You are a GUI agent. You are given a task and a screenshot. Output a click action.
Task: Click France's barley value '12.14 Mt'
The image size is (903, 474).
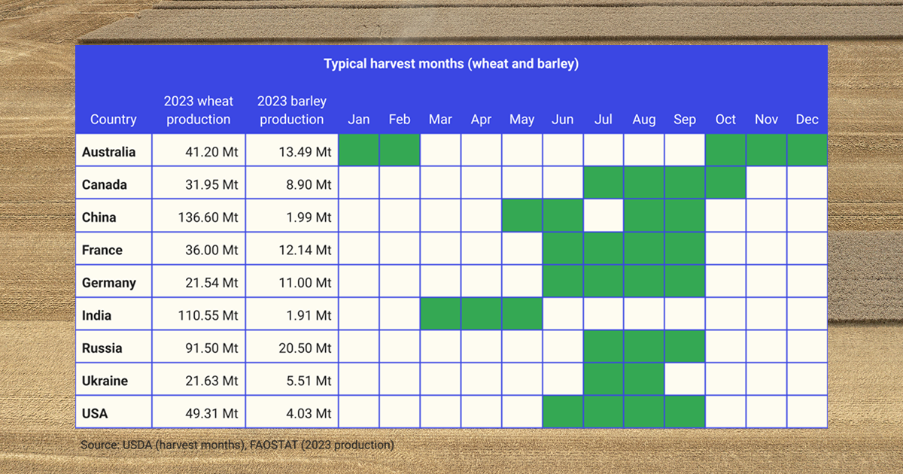tap(305, 250)
